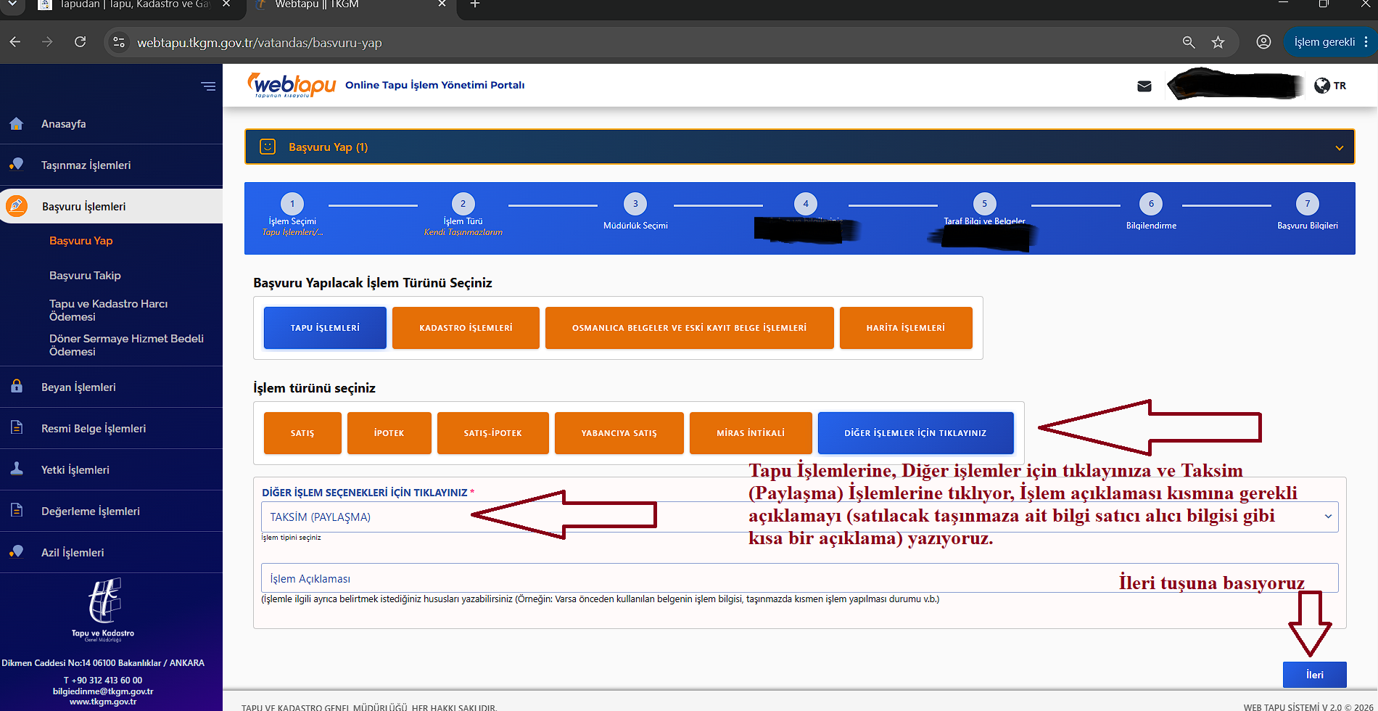
Task: Choose YABANCIYA SATIŞ işlem türü
Action: coord(619,433)
